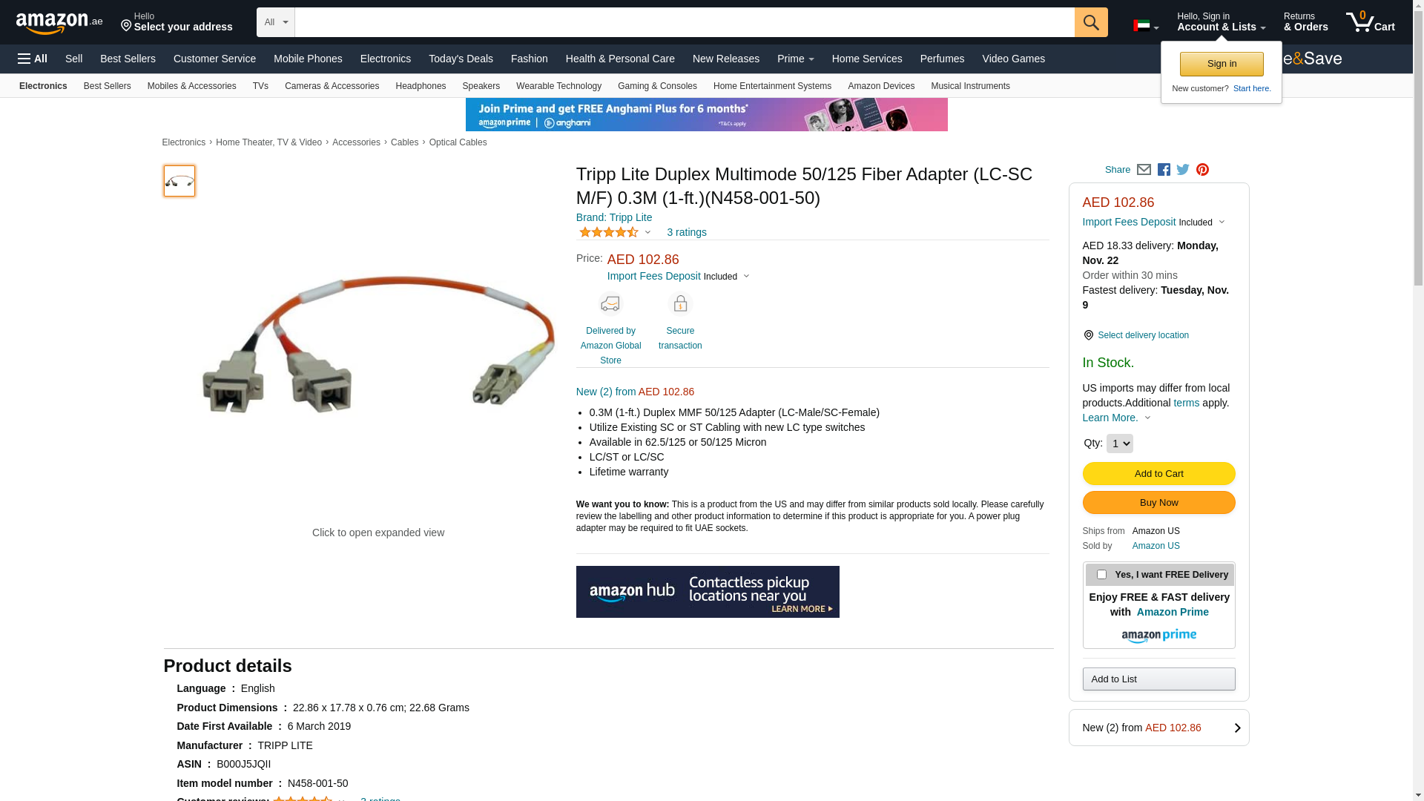This screenshot has height=801, width=1424.
Task: Open the 3 ratings link
Action: click(687, 232)
